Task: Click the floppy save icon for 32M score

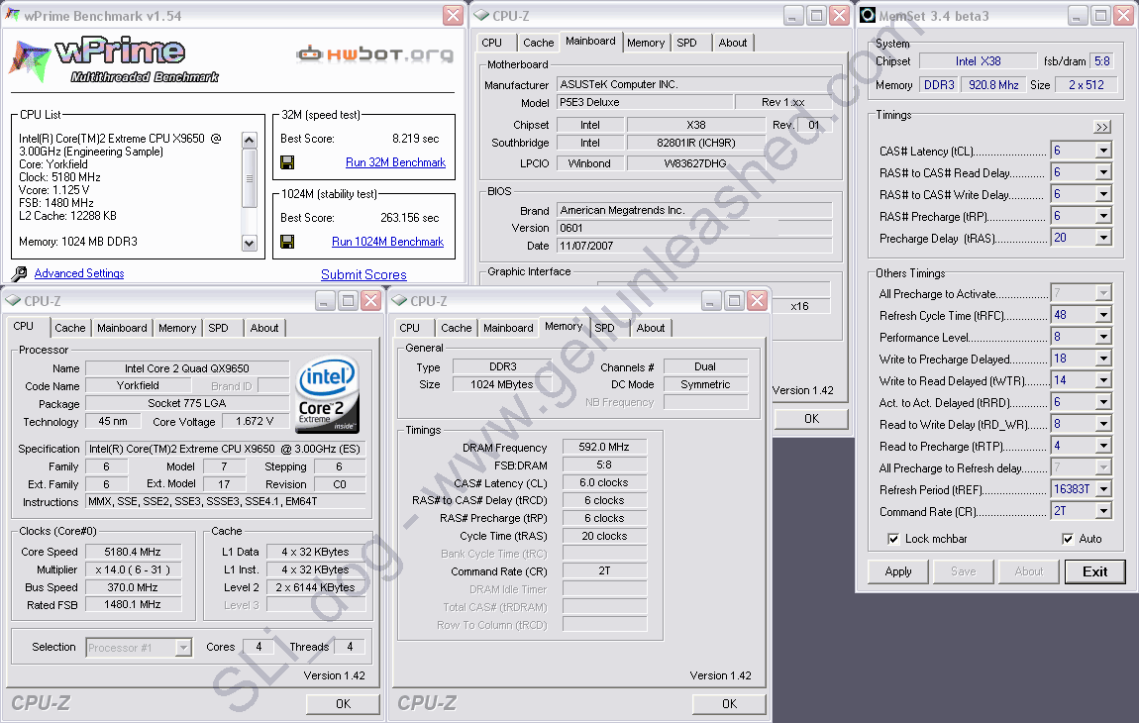Action: click(287, 162)
